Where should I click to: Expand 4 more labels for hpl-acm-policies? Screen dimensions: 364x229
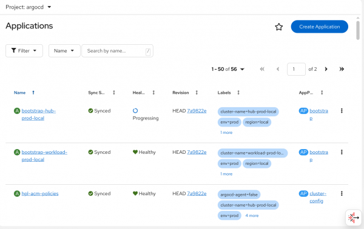(x=252, y=216)
